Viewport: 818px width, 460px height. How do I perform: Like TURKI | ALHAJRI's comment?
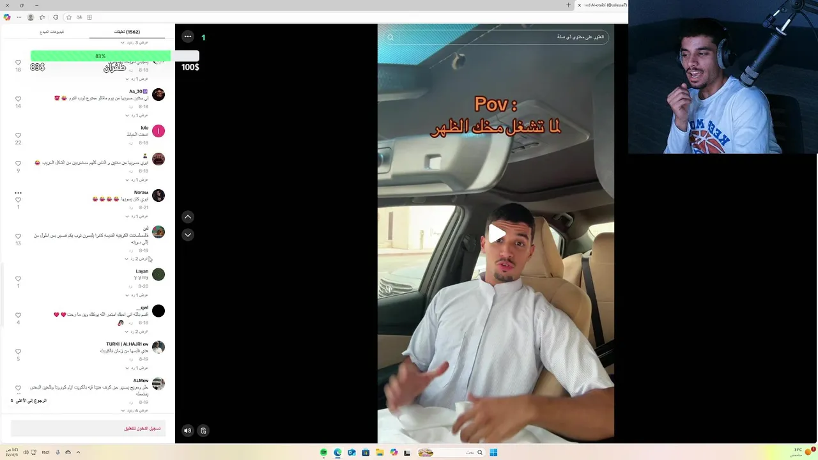[18, 351]
